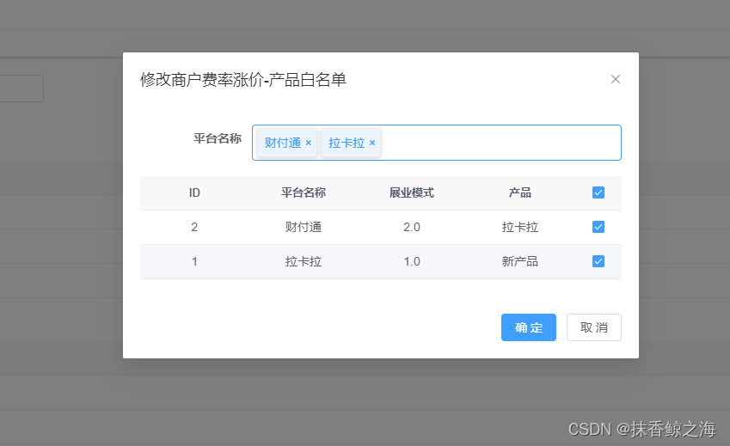Click the ID column header

click(194, 192)
